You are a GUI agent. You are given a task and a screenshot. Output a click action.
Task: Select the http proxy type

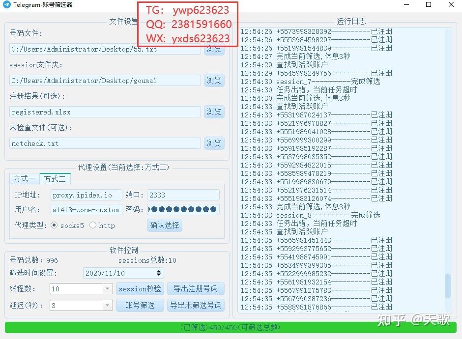tap(93, 226)
